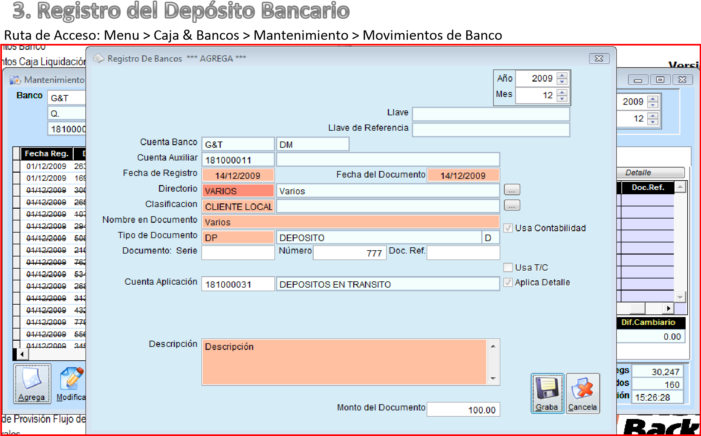Click the Fecha Reg. column header
This screenshot has width=701, height=436.
pos(46,154)
